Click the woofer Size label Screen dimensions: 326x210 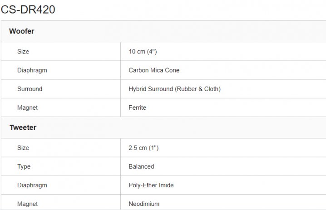pos(23,52)
